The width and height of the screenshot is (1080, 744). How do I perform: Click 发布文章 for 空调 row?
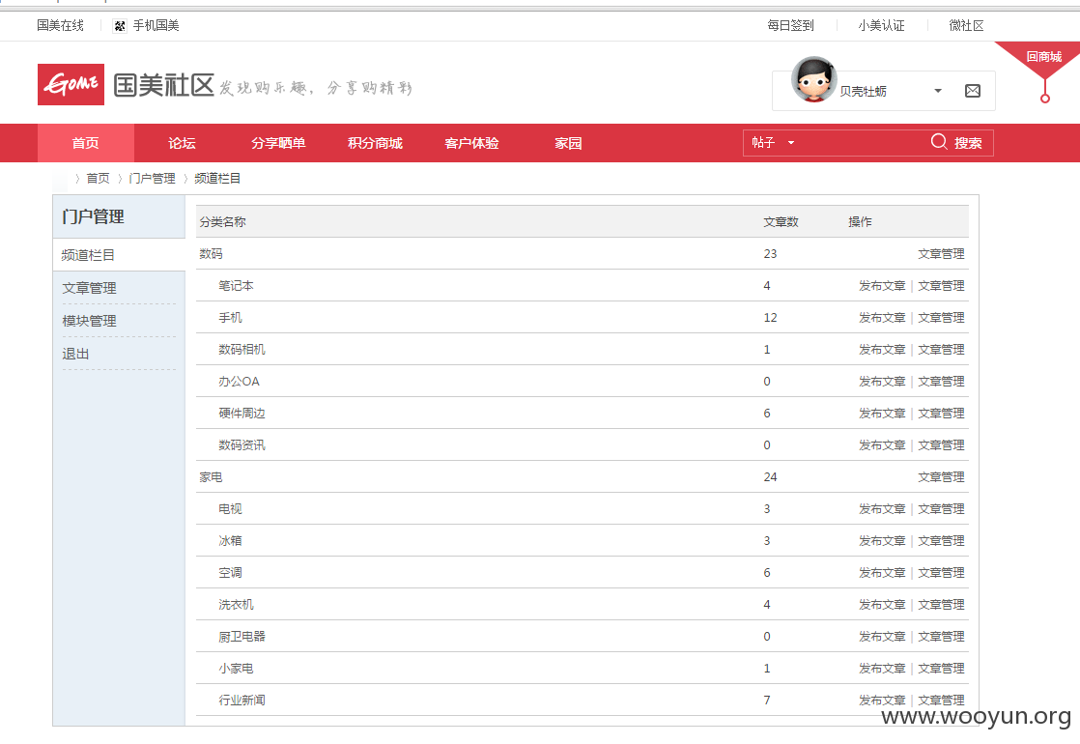882,572
